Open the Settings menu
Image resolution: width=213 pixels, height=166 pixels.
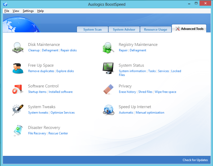tap(28, 11)
